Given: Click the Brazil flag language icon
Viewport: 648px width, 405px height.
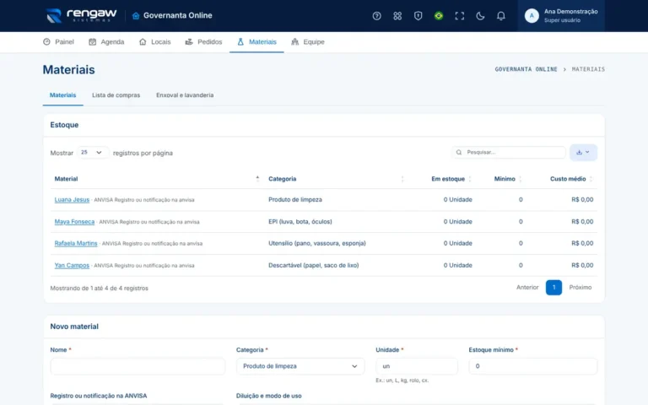Looking at the screenshot, I should pyautogui.click(x=439, y=16).
